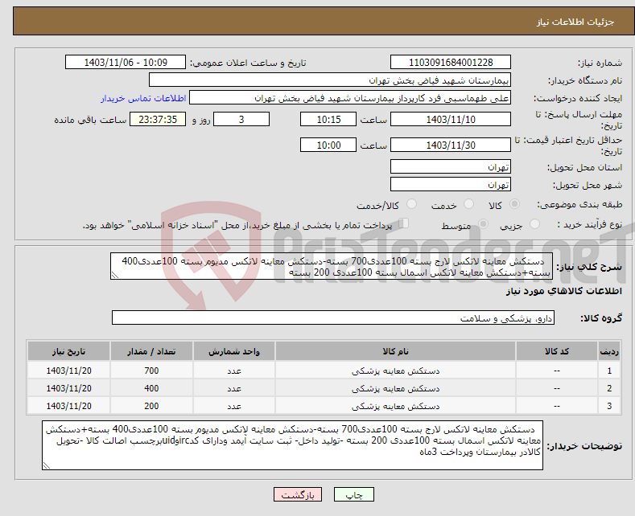Viewport: 635px width, 516px height.
Task: Click the announcement date field 1403/11/06 - 10:09
Action: click(125, 62)
